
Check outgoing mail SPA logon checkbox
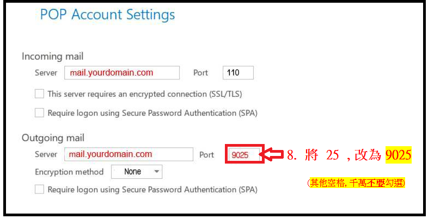click(x=39, y=190)
